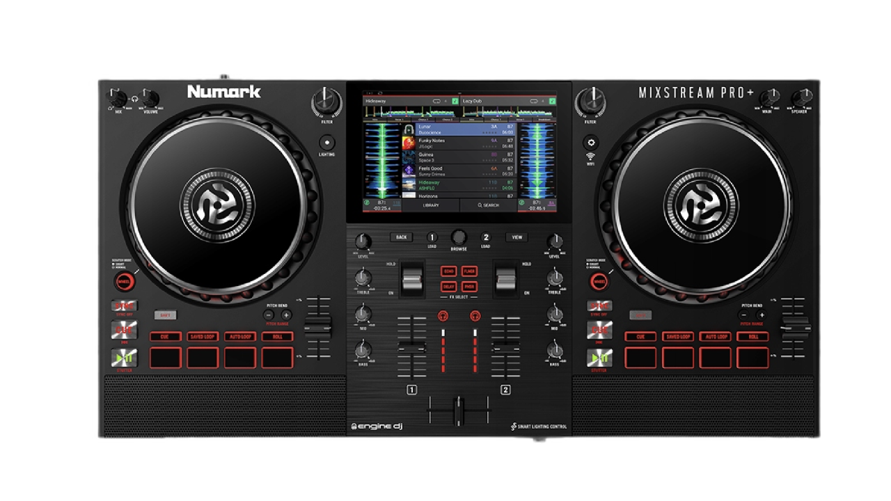Flip the channel 2 FX Hold/On paddle
The height and width of the screenshot is (501, 891).
click(505, 279)
